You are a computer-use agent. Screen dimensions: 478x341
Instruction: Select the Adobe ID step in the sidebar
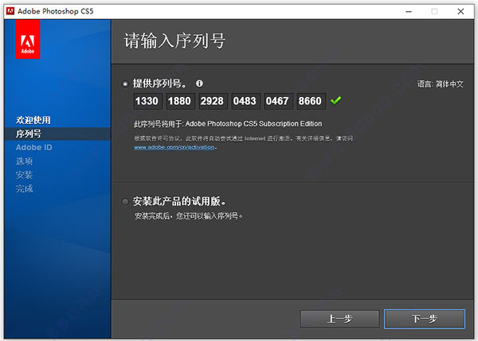coord(33,148)
